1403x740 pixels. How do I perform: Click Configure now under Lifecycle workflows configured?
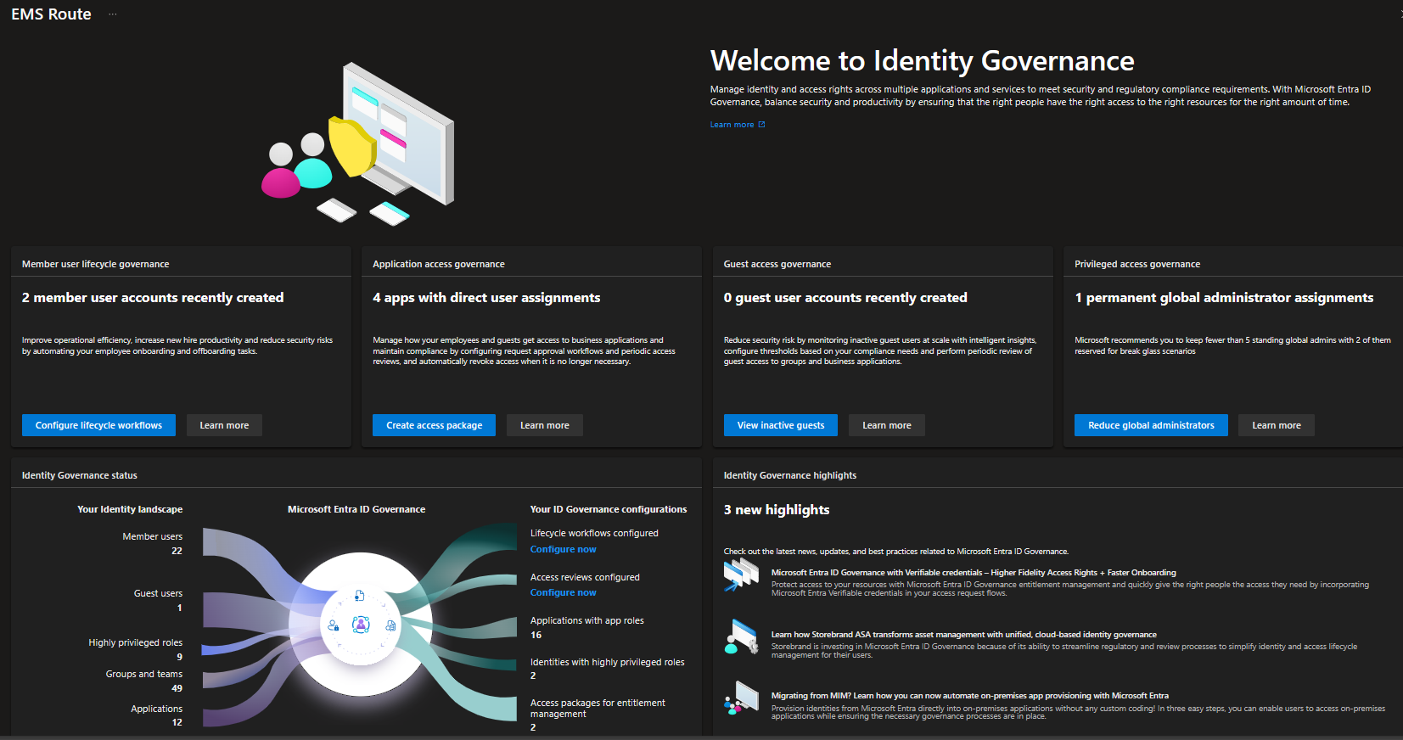[563, 549]
